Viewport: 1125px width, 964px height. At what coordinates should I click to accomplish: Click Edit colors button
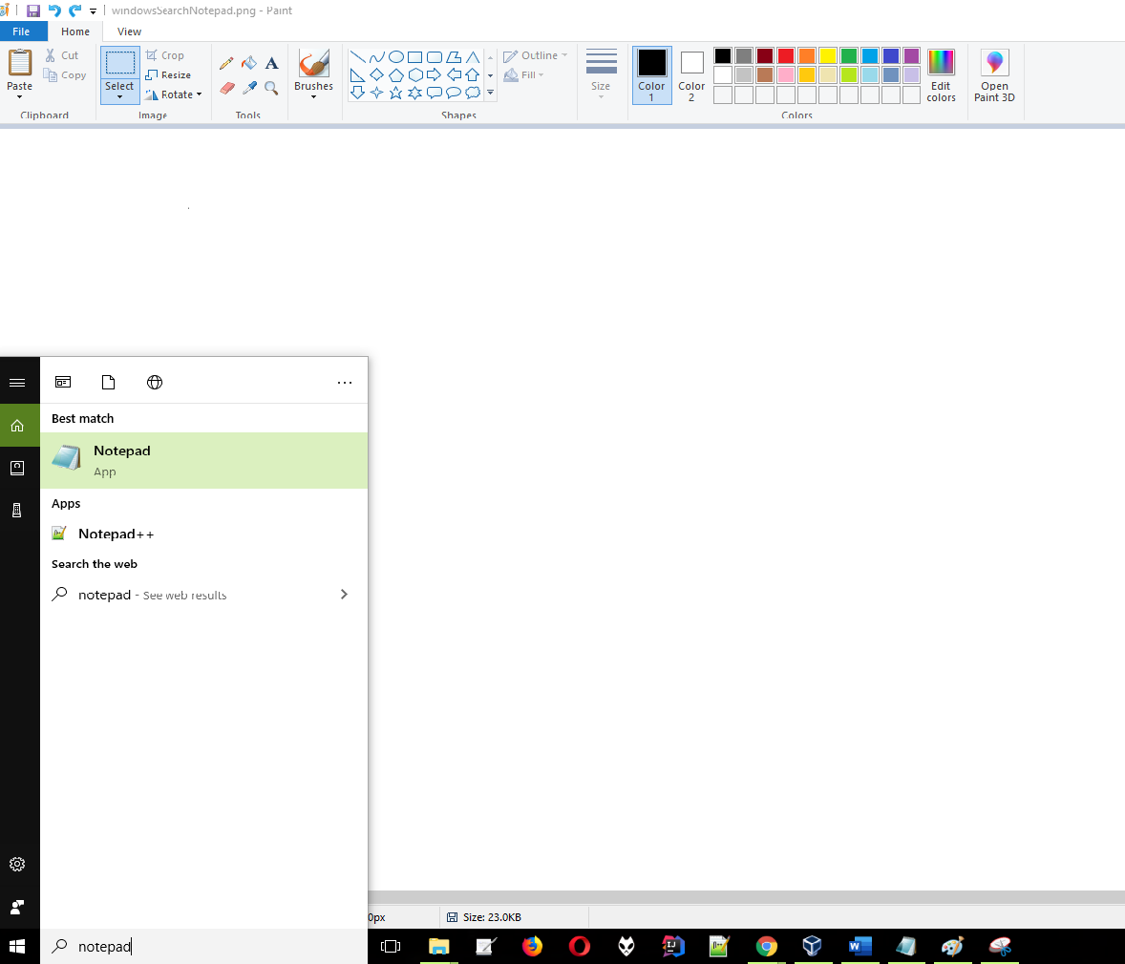[x=941, y=75]
